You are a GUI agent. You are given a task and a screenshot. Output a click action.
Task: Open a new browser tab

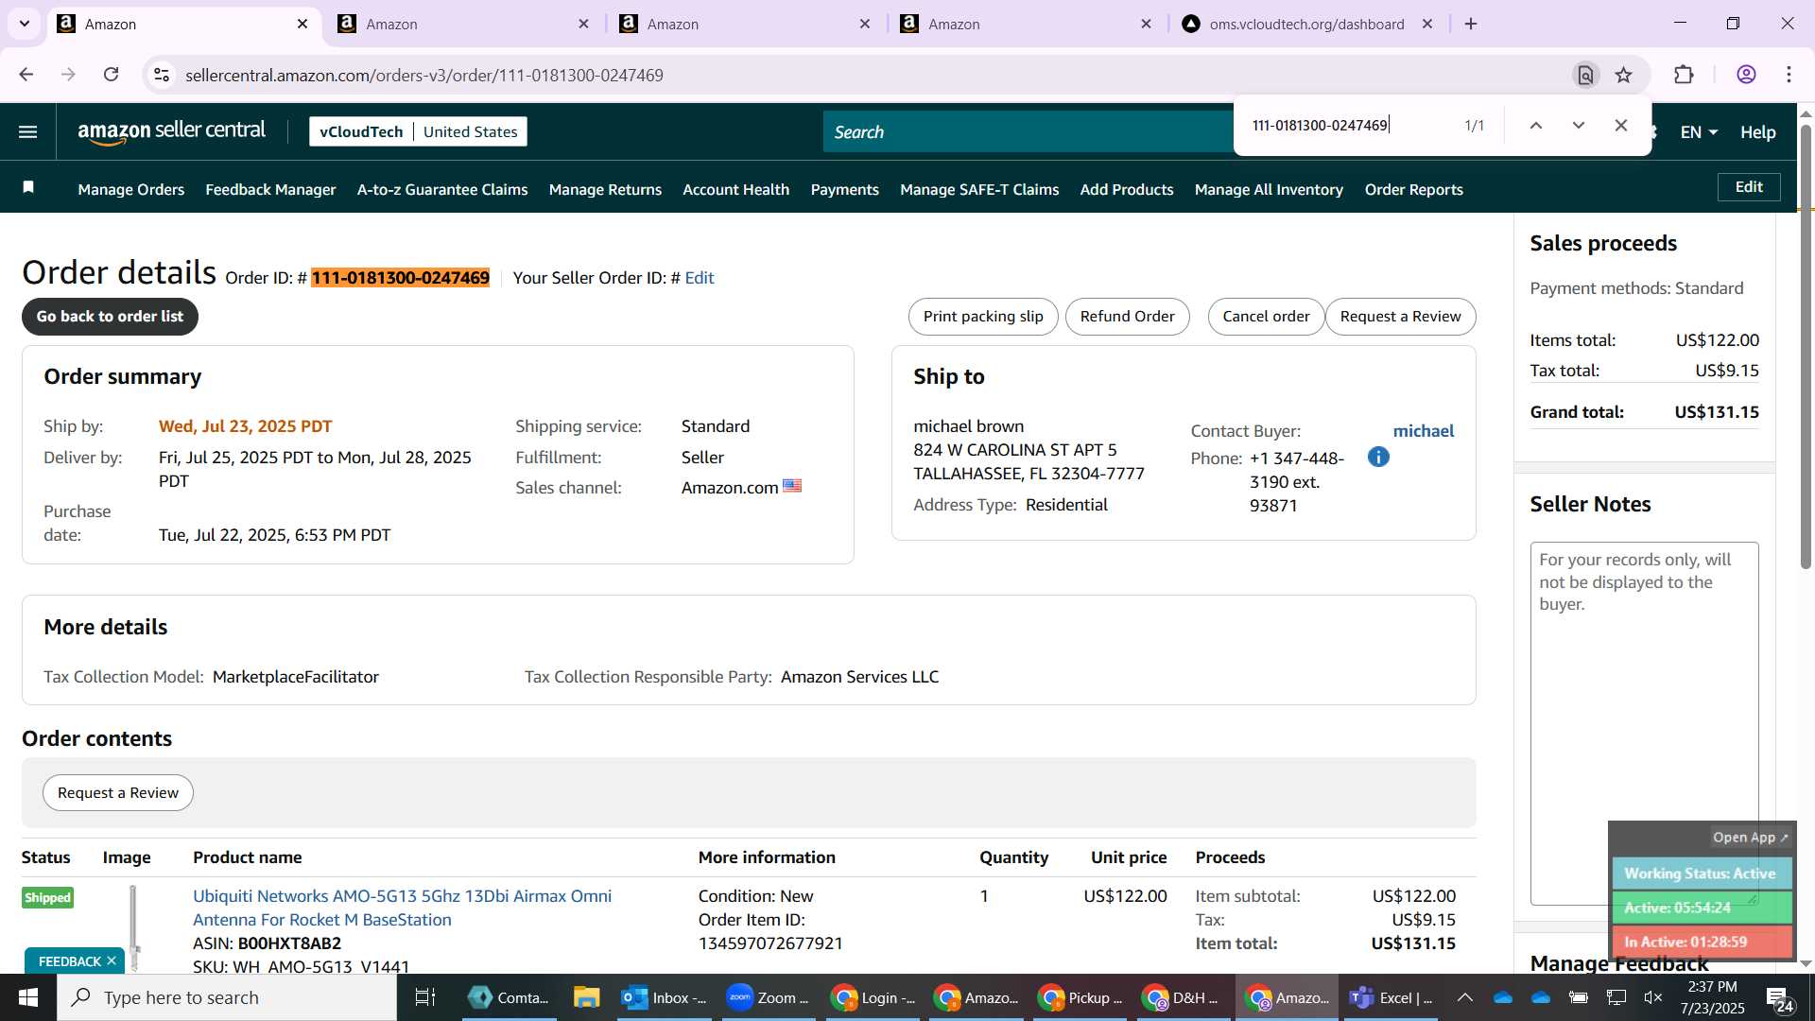pos(1471,24)
